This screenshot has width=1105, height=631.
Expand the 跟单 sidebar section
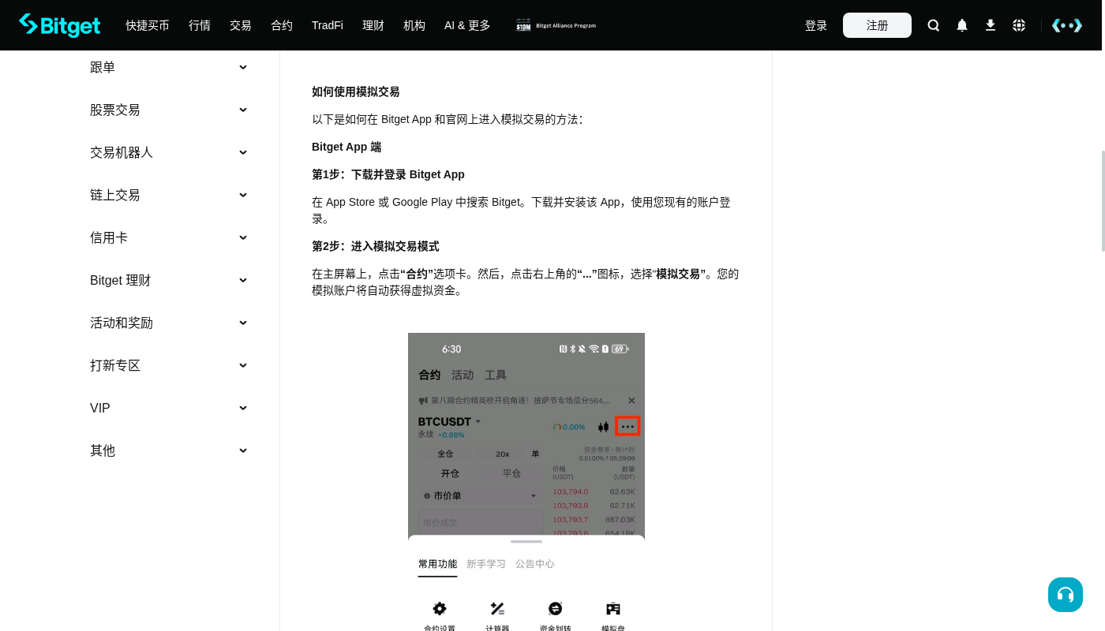[169, 67]
